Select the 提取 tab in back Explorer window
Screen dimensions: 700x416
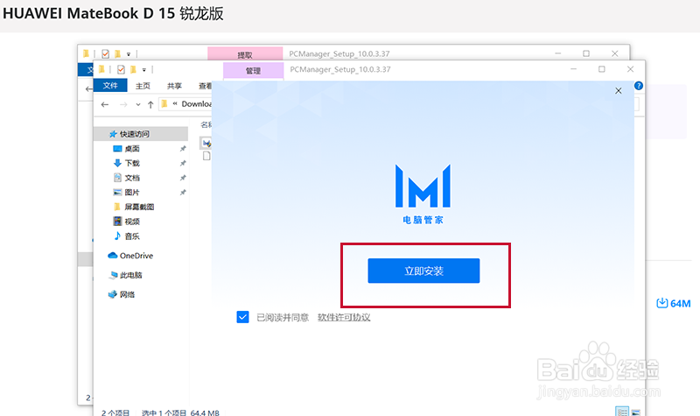[245, 54]
